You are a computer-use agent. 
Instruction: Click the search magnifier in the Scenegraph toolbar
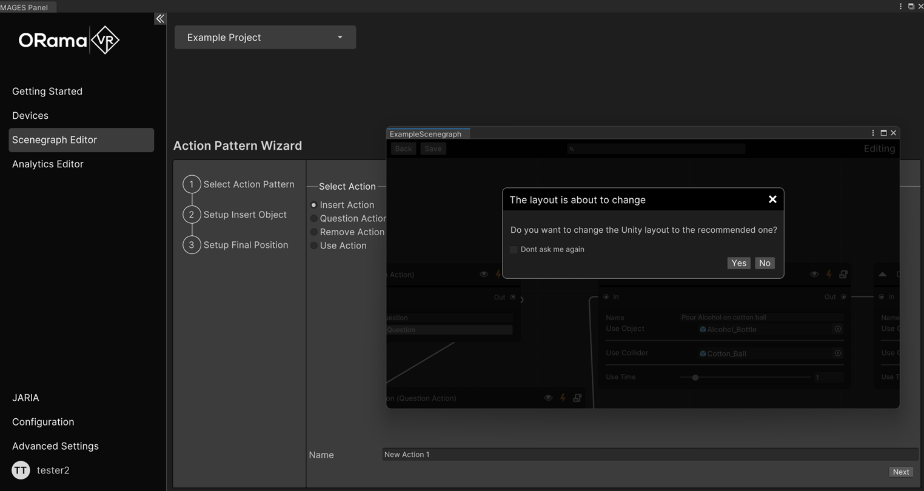tap(571, 149)
